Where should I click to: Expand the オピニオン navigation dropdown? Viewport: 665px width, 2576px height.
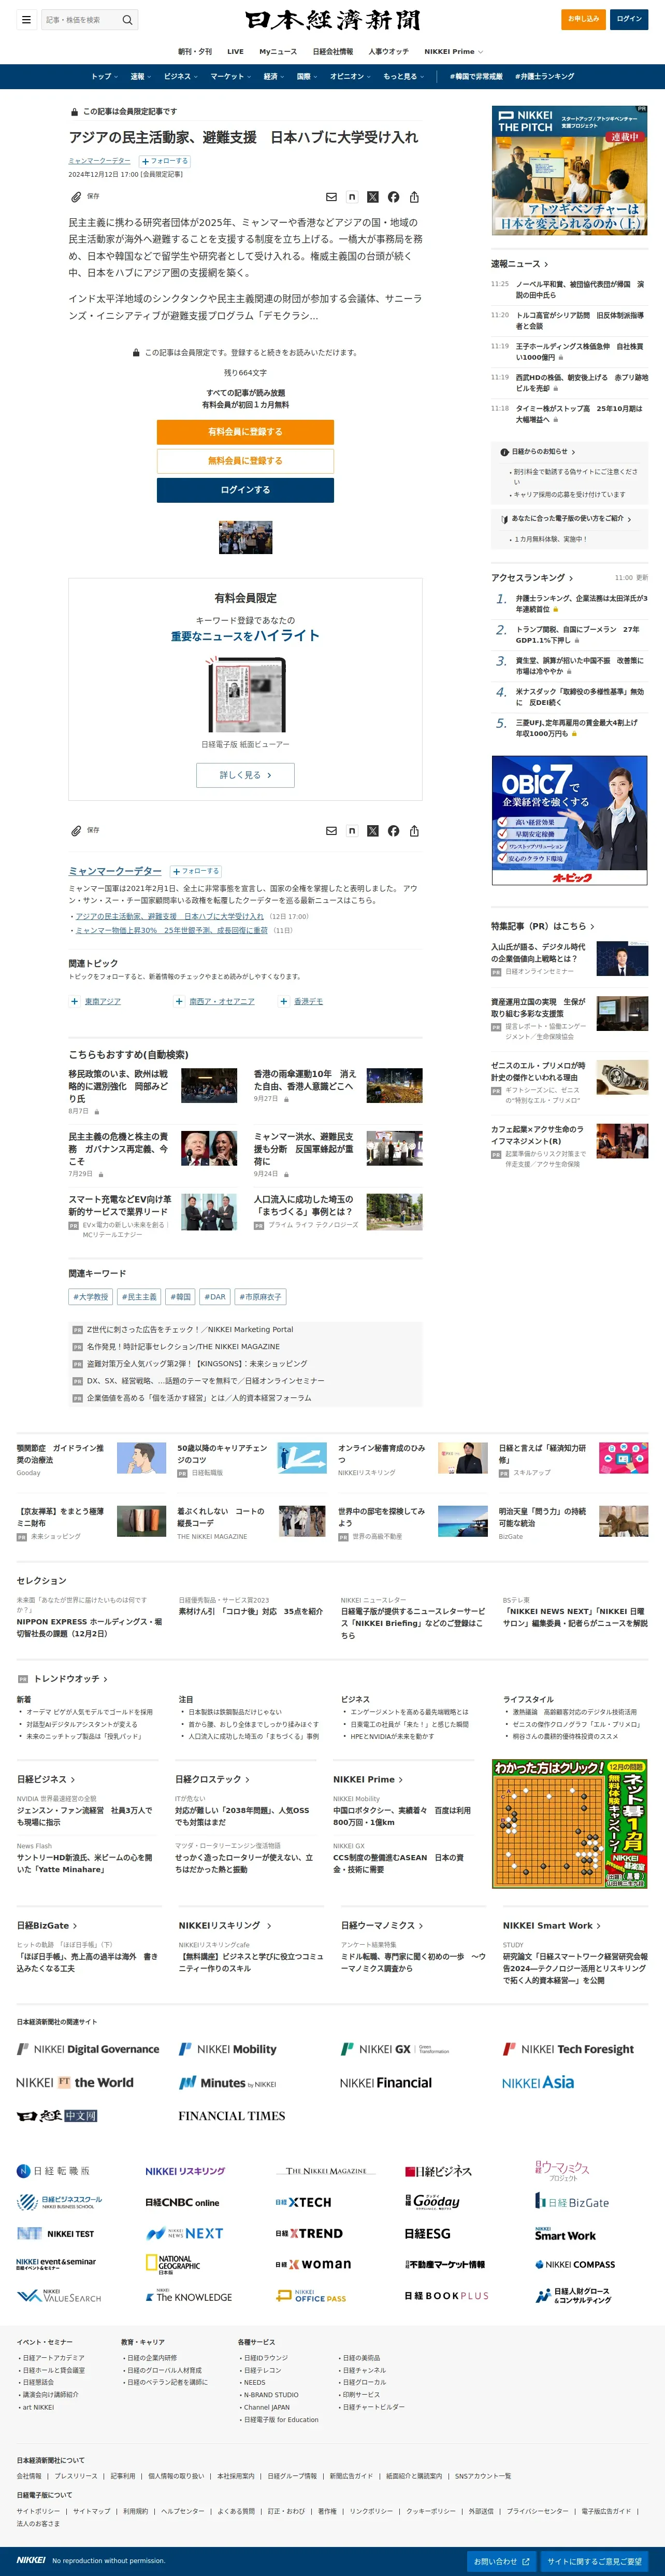[x=350, y=77]
